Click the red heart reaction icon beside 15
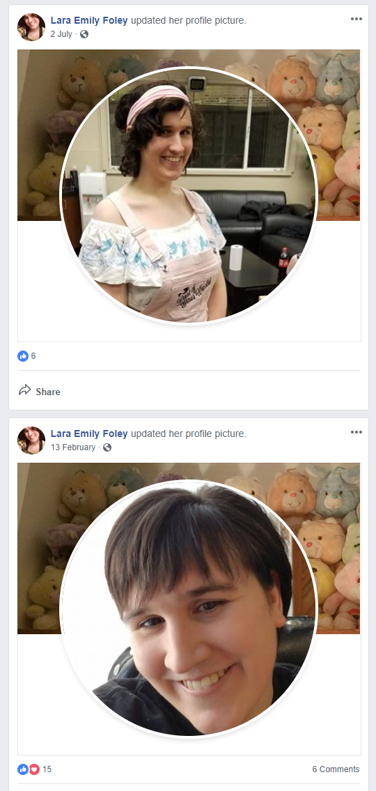Image resolution: width=376 pixels, height=791 pixels. pyautogui.click(x=34, y=769)
